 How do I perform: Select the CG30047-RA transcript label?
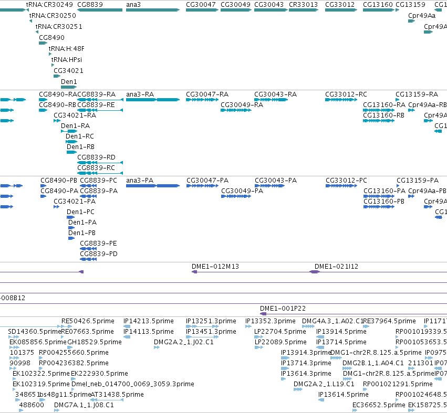(207, 94)
